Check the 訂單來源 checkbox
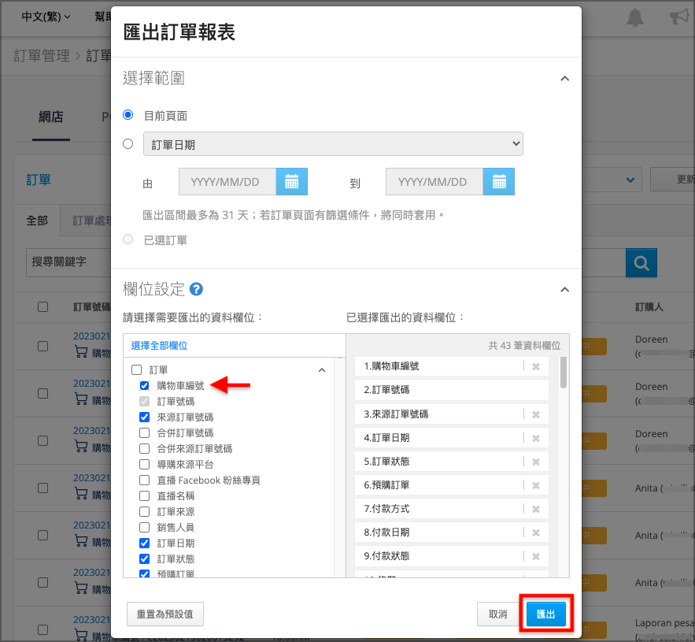695x642 pixels. point(145,511)
